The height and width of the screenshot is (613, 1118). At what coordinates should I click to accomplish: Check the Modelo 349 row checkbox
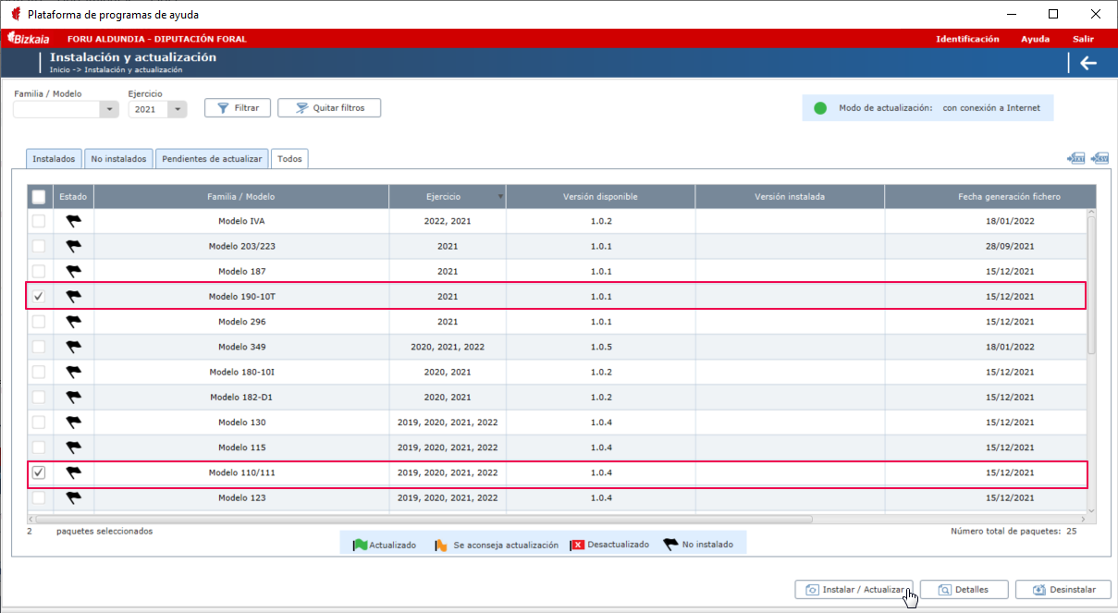39,347
